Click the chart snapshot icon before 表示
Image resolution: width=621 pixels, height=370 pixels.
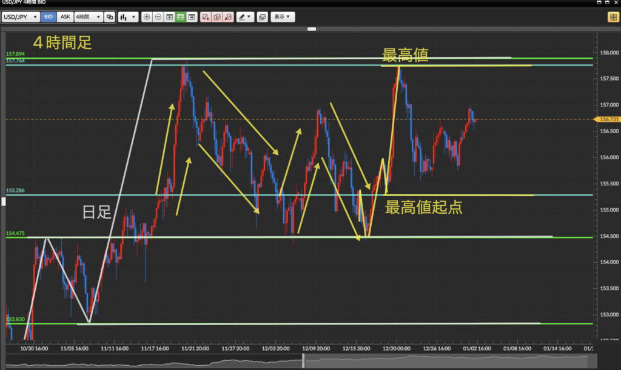[262, 17]
